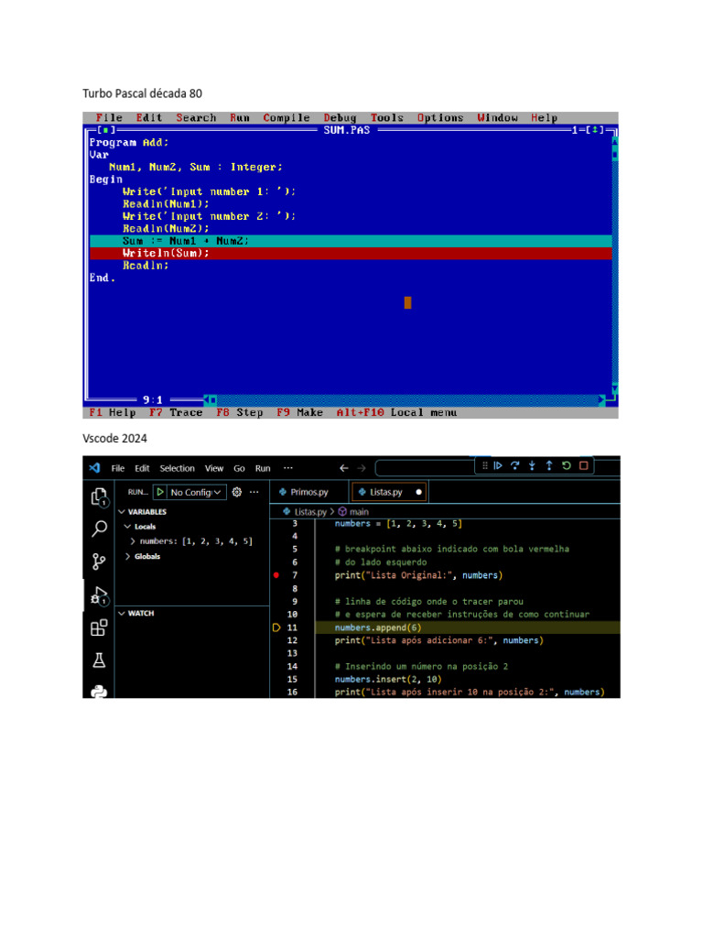Open the Search view in VS Code
703x938 pixels.
(99, 529)
